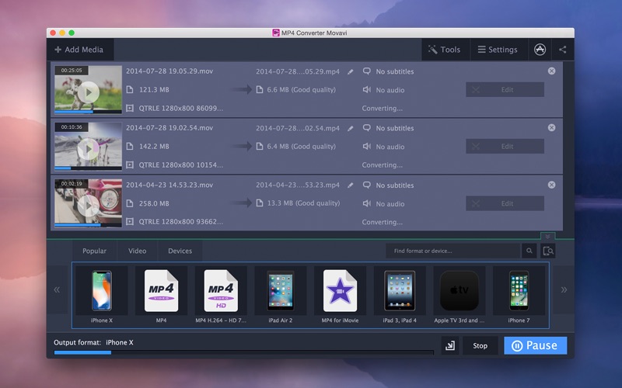The width and height of the screenshot is (622, 388).
Task: Click the share icon in top toolbar
Action: [x=562, y=50]
